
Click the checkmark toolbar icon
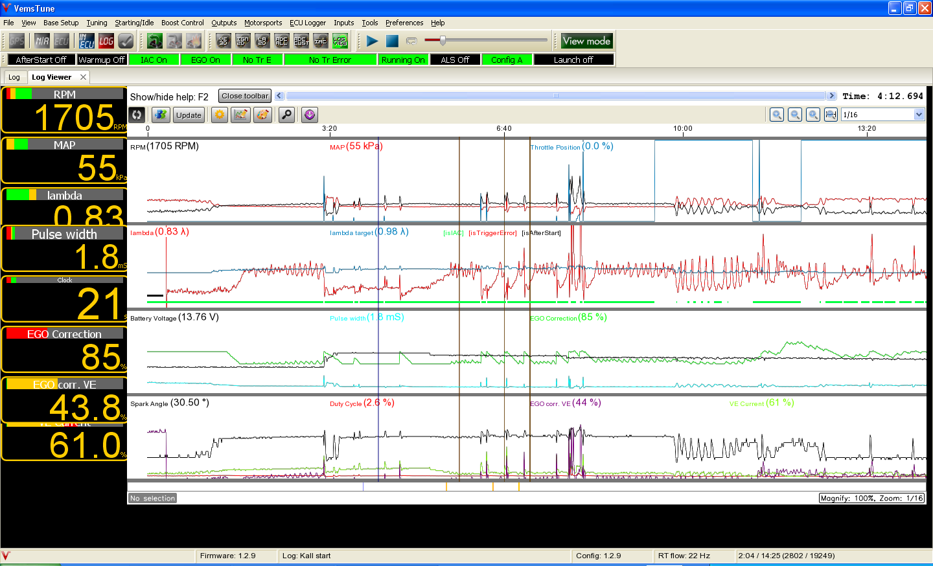click(x=126, y=41)
